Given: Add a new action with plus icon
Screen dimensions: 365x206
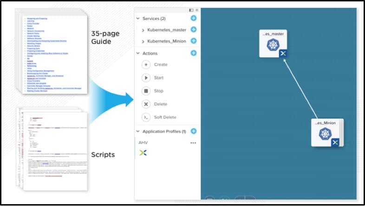Looking at the screenshot, I should pos(193,53).
